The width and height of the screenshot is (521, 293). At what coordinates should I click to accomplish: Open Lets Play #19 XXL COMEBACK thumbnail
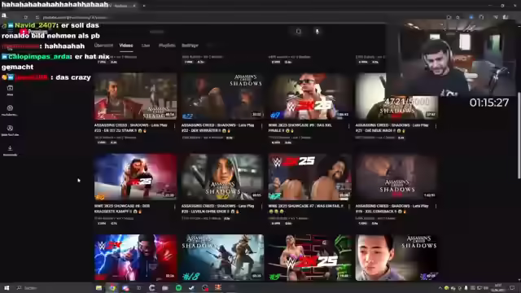[x=396, y=177]
